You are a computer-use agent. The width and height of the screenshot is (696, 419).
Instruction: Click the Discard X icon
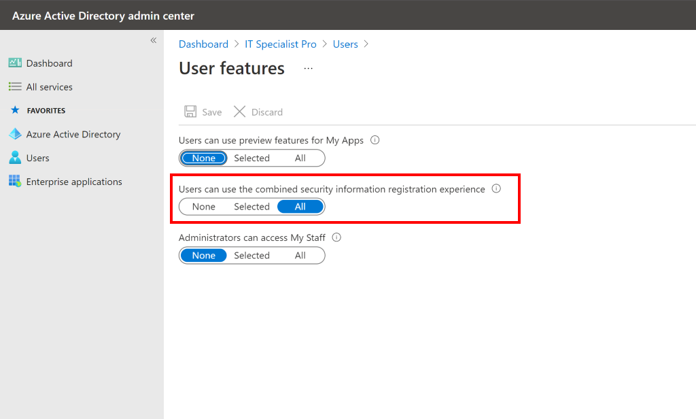click(x=240, y=112)
